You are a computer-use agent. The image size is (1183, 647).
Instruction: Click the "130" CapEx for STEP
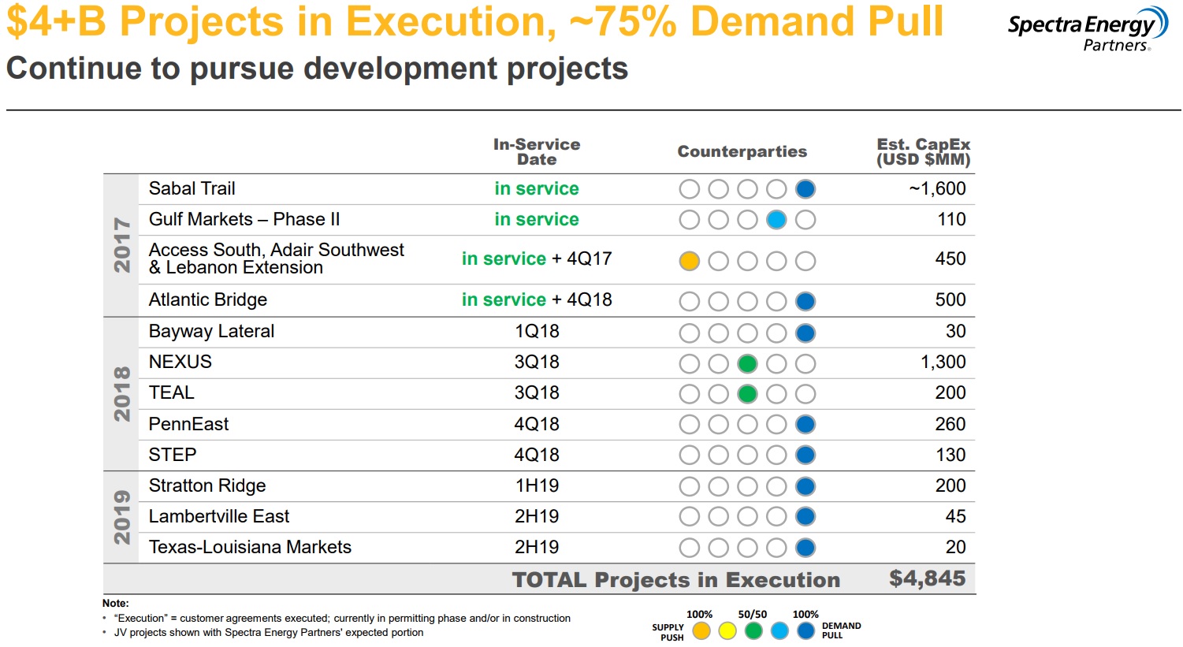pyautogui.click(x=951, y=455)
